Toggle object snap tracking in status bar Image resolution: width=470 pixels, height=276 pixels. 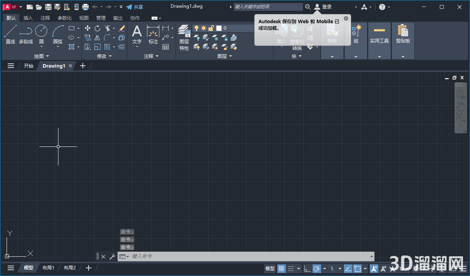(348, 269)
